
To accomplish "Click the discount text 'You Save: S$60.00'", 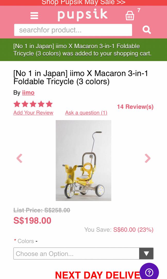I will click(x=119, y=229).
